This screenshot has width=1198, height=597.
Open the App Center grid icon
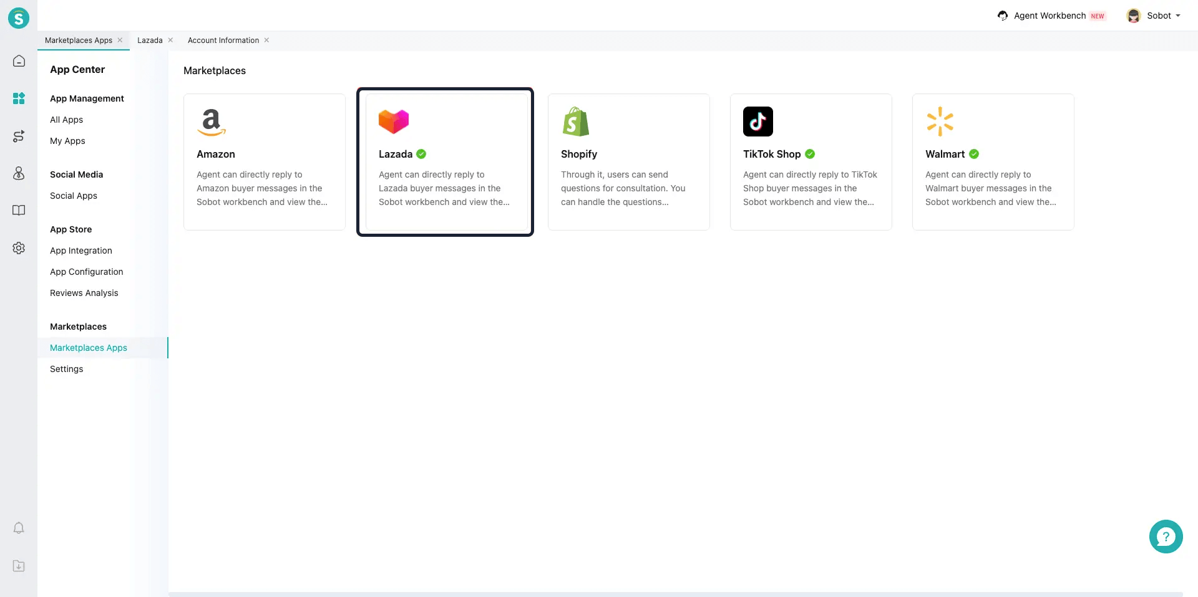(19, 98)
